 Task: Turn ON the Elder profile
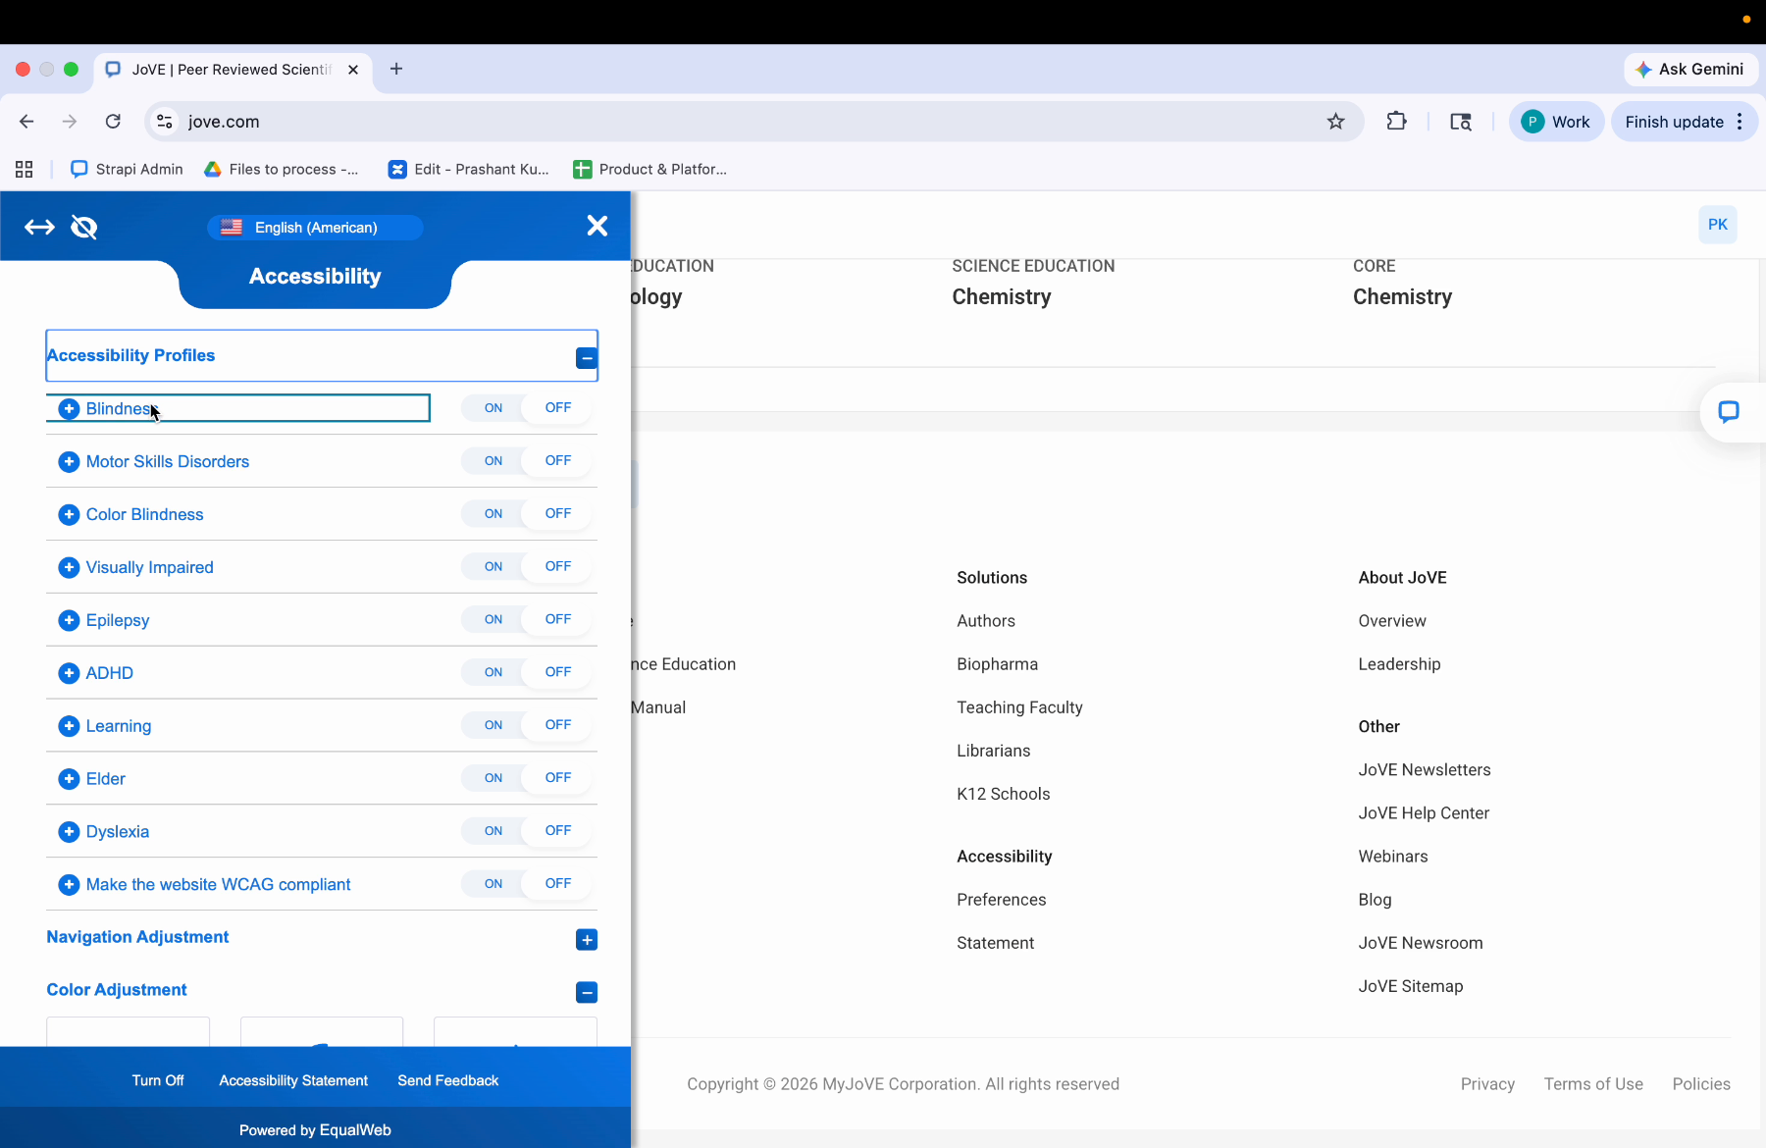[493, 779]
